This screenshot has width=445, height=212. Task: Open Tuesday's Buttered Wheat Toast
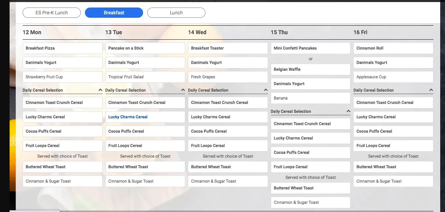(145, 167)
